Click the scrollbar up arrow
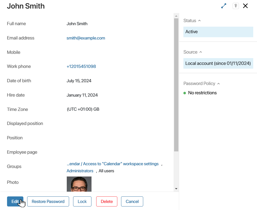 (x=176, y=16)
